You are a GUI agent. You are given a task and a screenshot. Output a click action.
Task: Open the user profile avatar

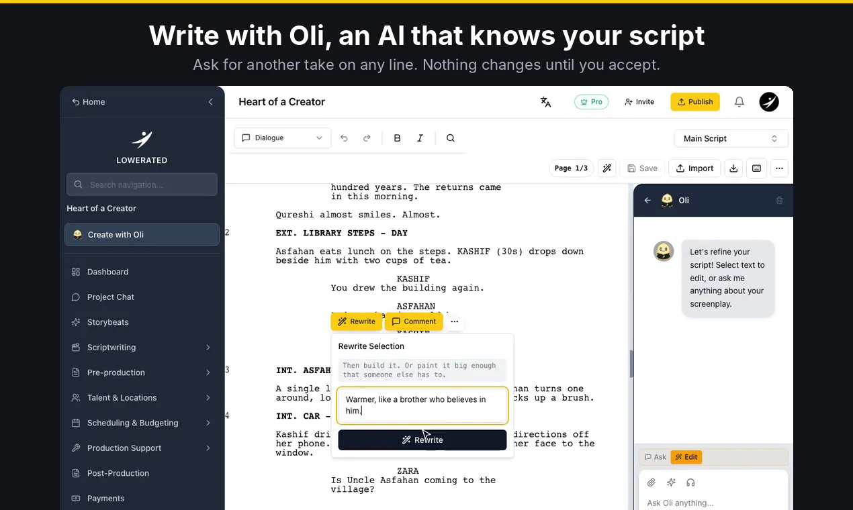click(769, 102)
